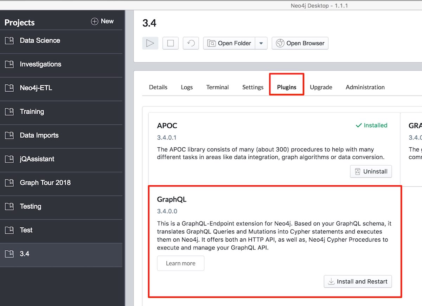Click the Training project book icon
Image resolution: width=422 pixels, height=306 pixels.
click(9, 111)
